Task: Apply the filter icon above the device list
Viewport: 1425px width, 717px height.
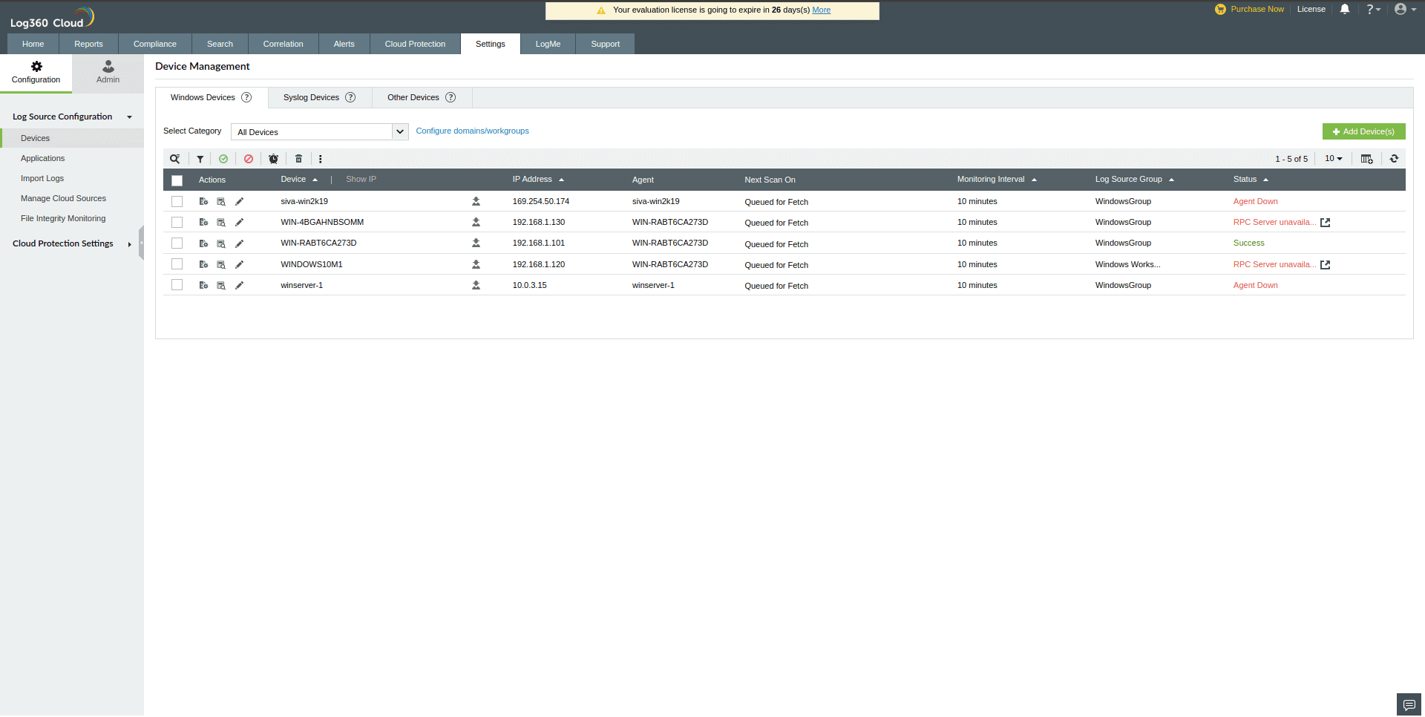Action: coord(200,159)
